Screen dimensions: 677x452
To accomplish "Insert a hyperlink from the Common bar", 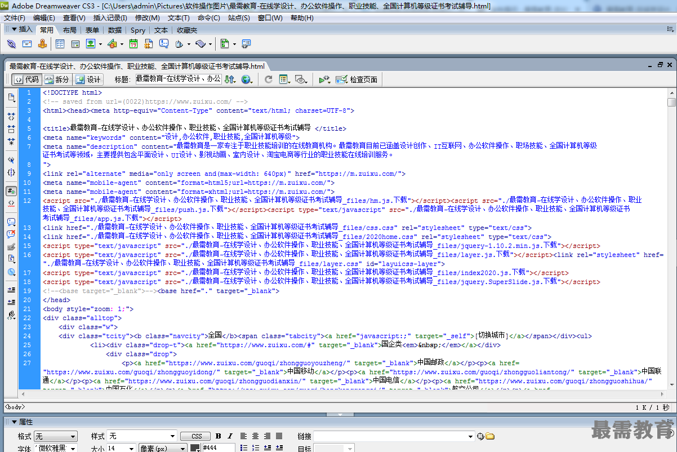I will [11, 44].
